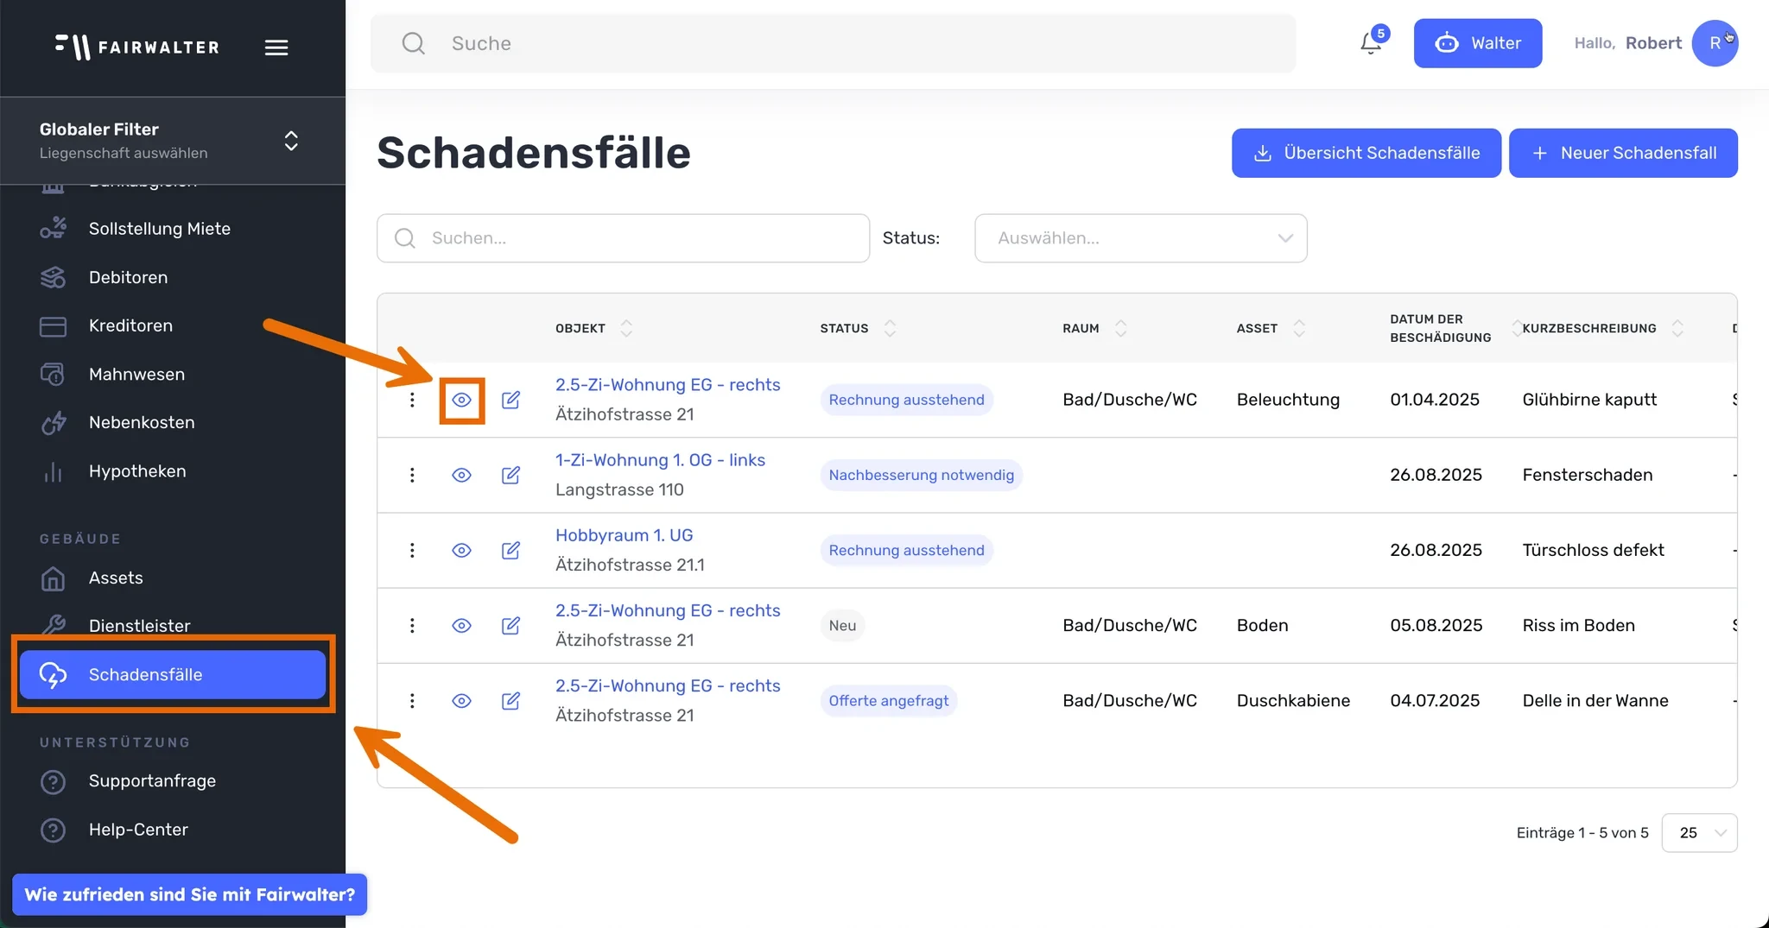
Task: Click Rechnung ausstehend badge in Hobbyraum row
Action: [907, 550]
